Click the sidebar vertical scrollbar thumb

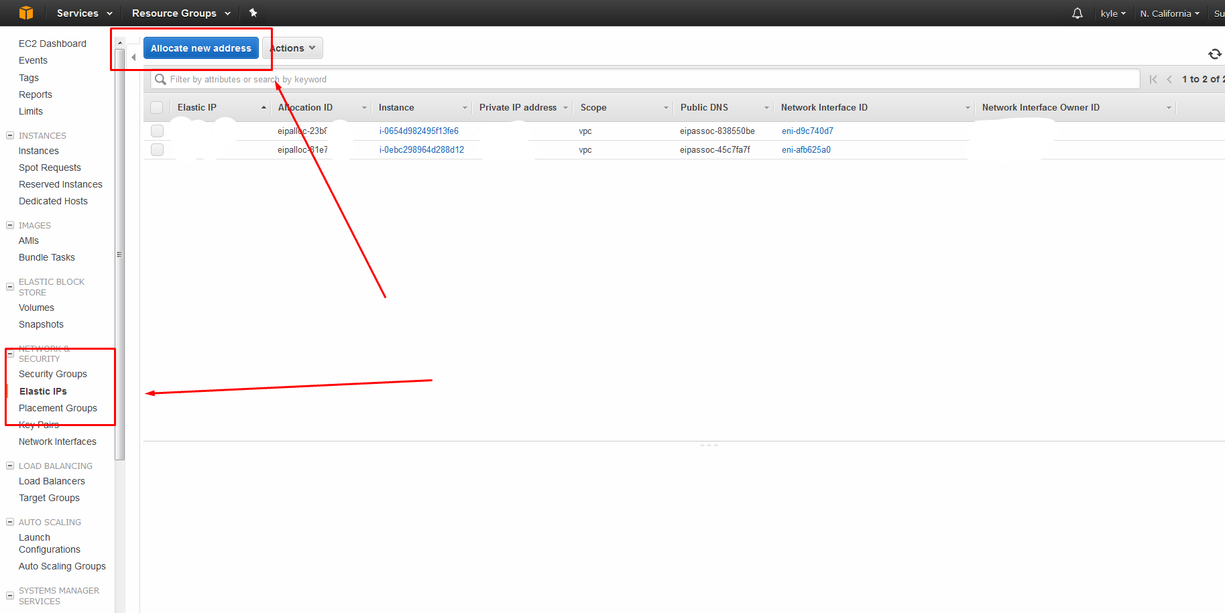(119, 255)
